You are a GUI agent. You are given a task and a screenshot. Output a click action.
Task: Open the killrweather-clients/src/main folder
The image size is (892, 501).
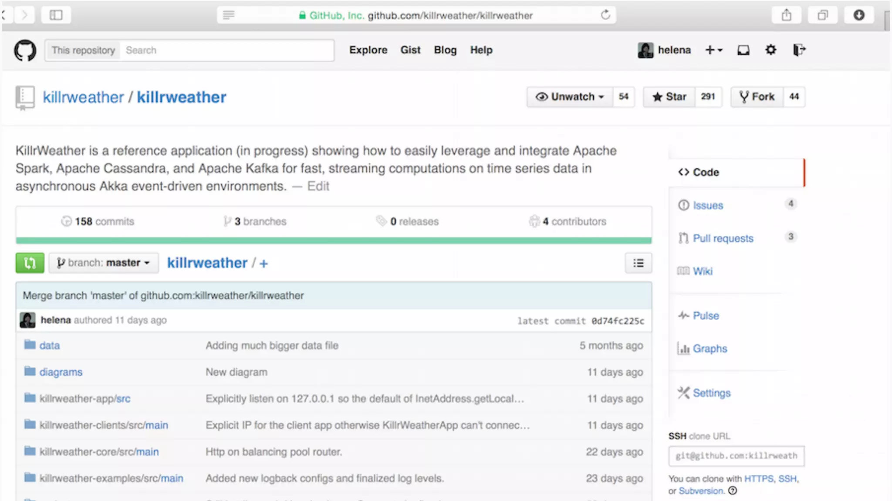click(x=104, y=425)
